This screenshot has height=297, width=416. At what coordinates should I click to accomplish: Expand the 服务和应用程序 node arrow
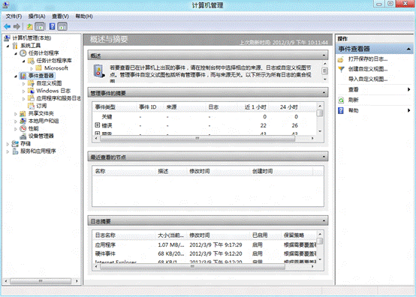click(x=8, y=151)
